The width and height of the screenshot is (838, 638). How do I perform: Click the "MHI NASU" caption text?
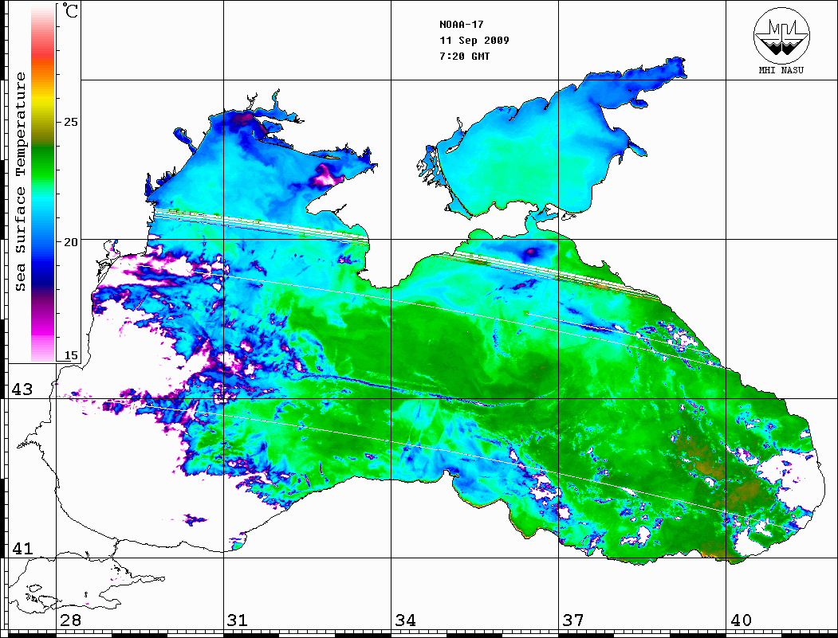(781, 70)
